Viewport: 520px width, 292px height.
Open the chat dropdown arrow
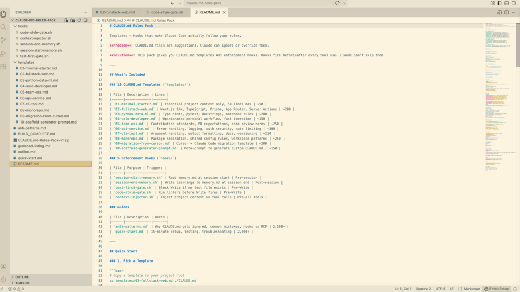tap(344, 3)
